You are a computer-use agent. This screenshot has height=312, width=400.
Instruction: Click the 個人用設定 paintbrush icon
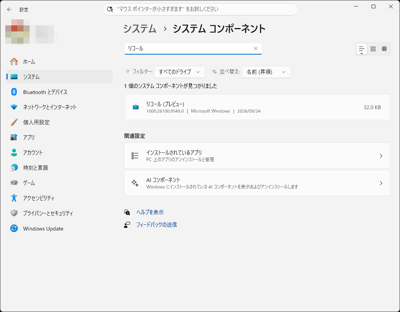(x=14, y=122)
